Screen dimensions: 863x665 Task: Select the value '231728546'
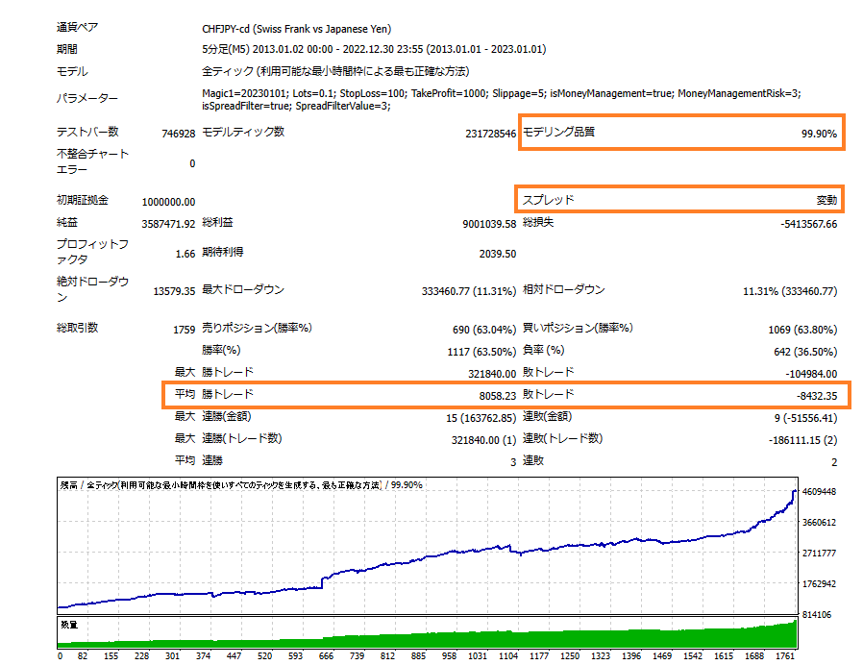(490, 134)
